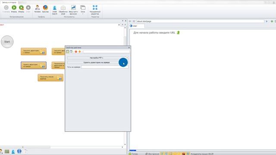
Task: Add a new browser tab with green plus
Action: coord(272,21)
